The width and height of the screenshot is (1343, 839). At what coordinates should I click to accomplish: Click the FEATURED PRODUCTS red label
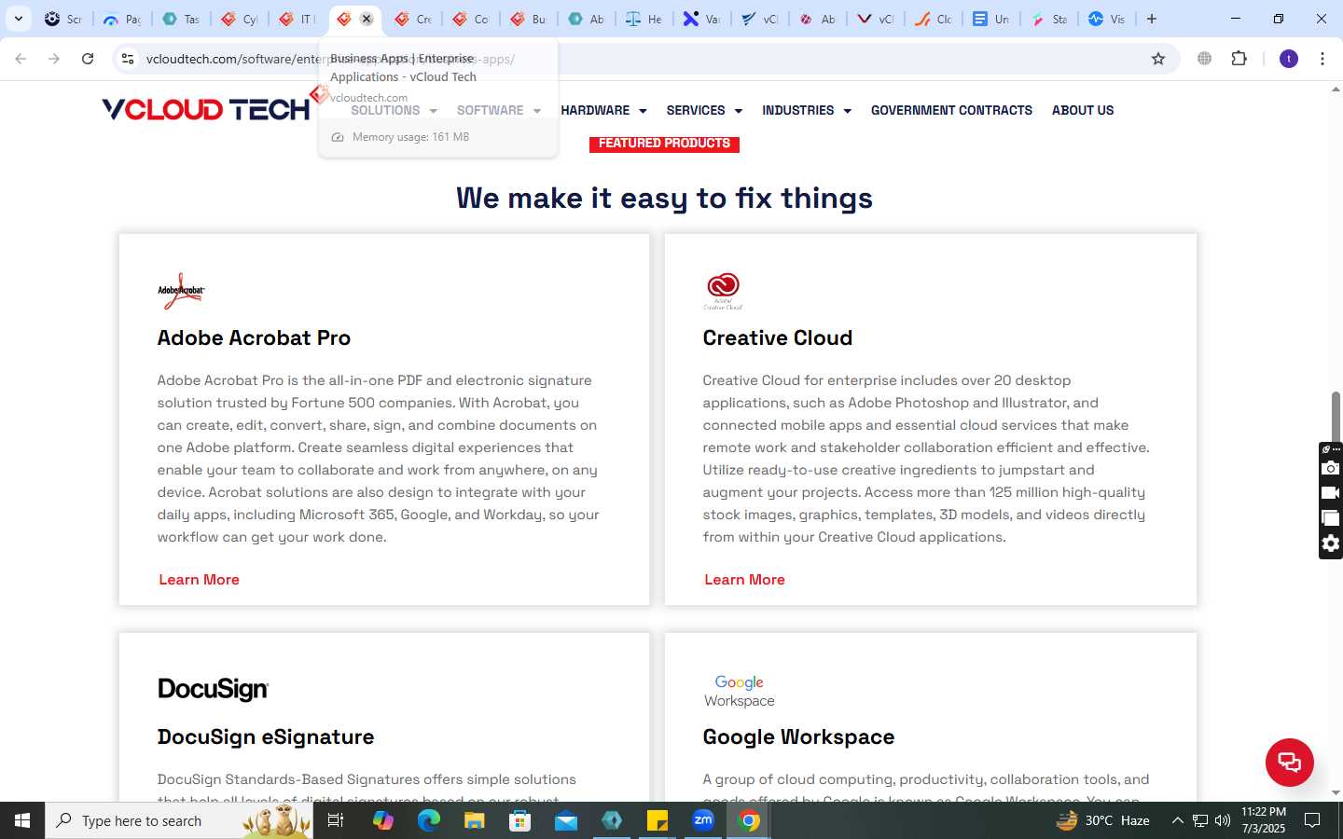(x=664, y=144)
